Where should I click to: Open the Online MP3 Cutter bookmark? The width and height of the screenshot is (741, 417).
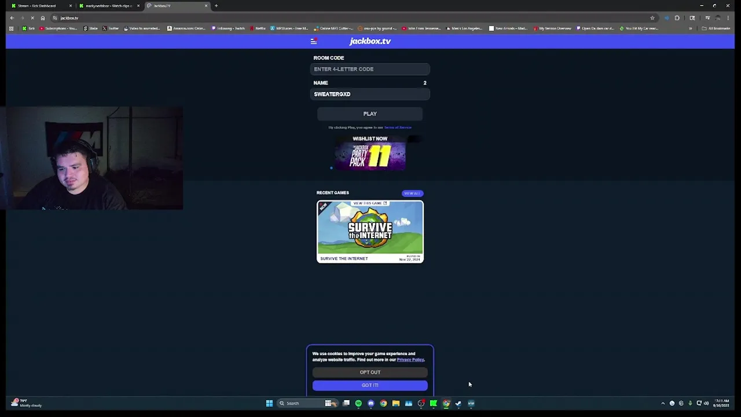tap(333, 28)
